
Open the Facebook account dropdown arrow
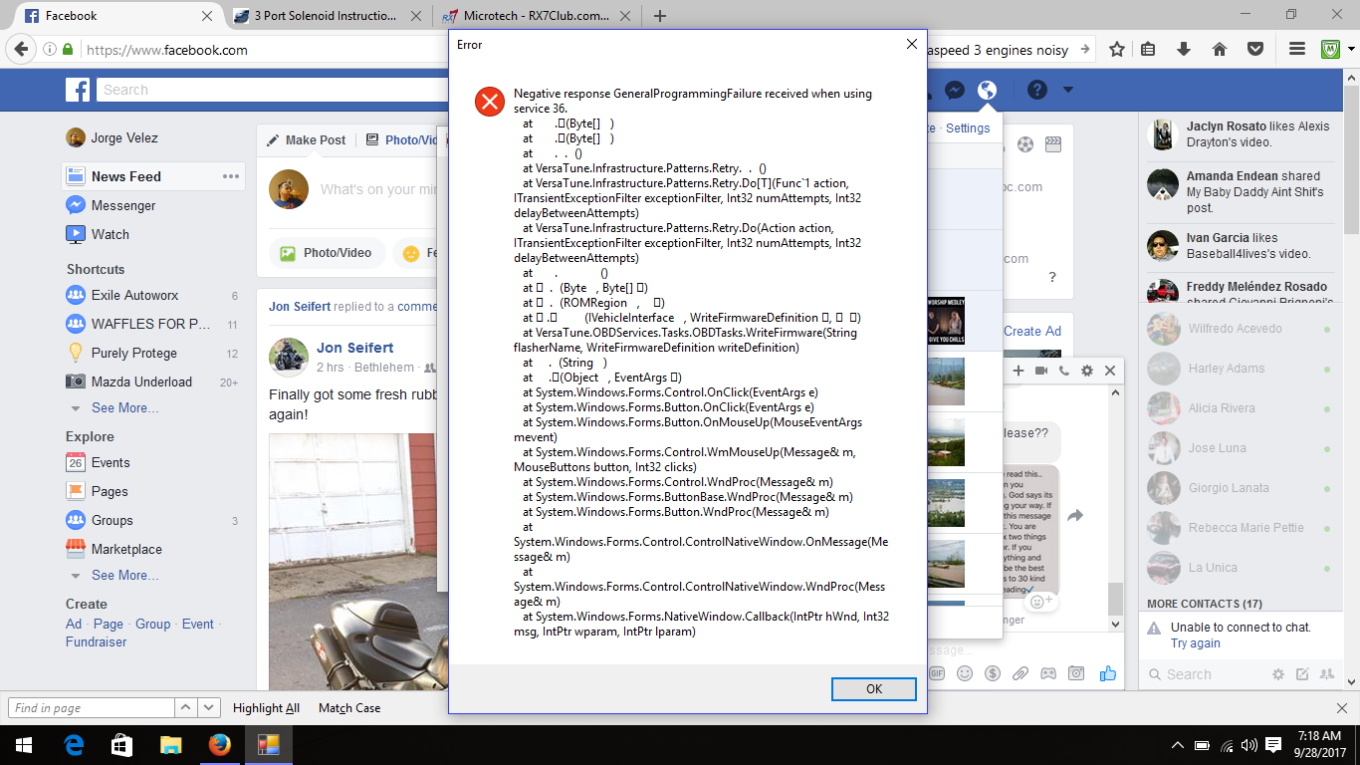tap(1068, 90)
